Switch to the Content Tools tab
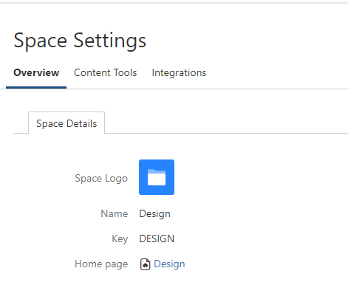Viewport: 348px width, 285px height. tap(106, 72)
